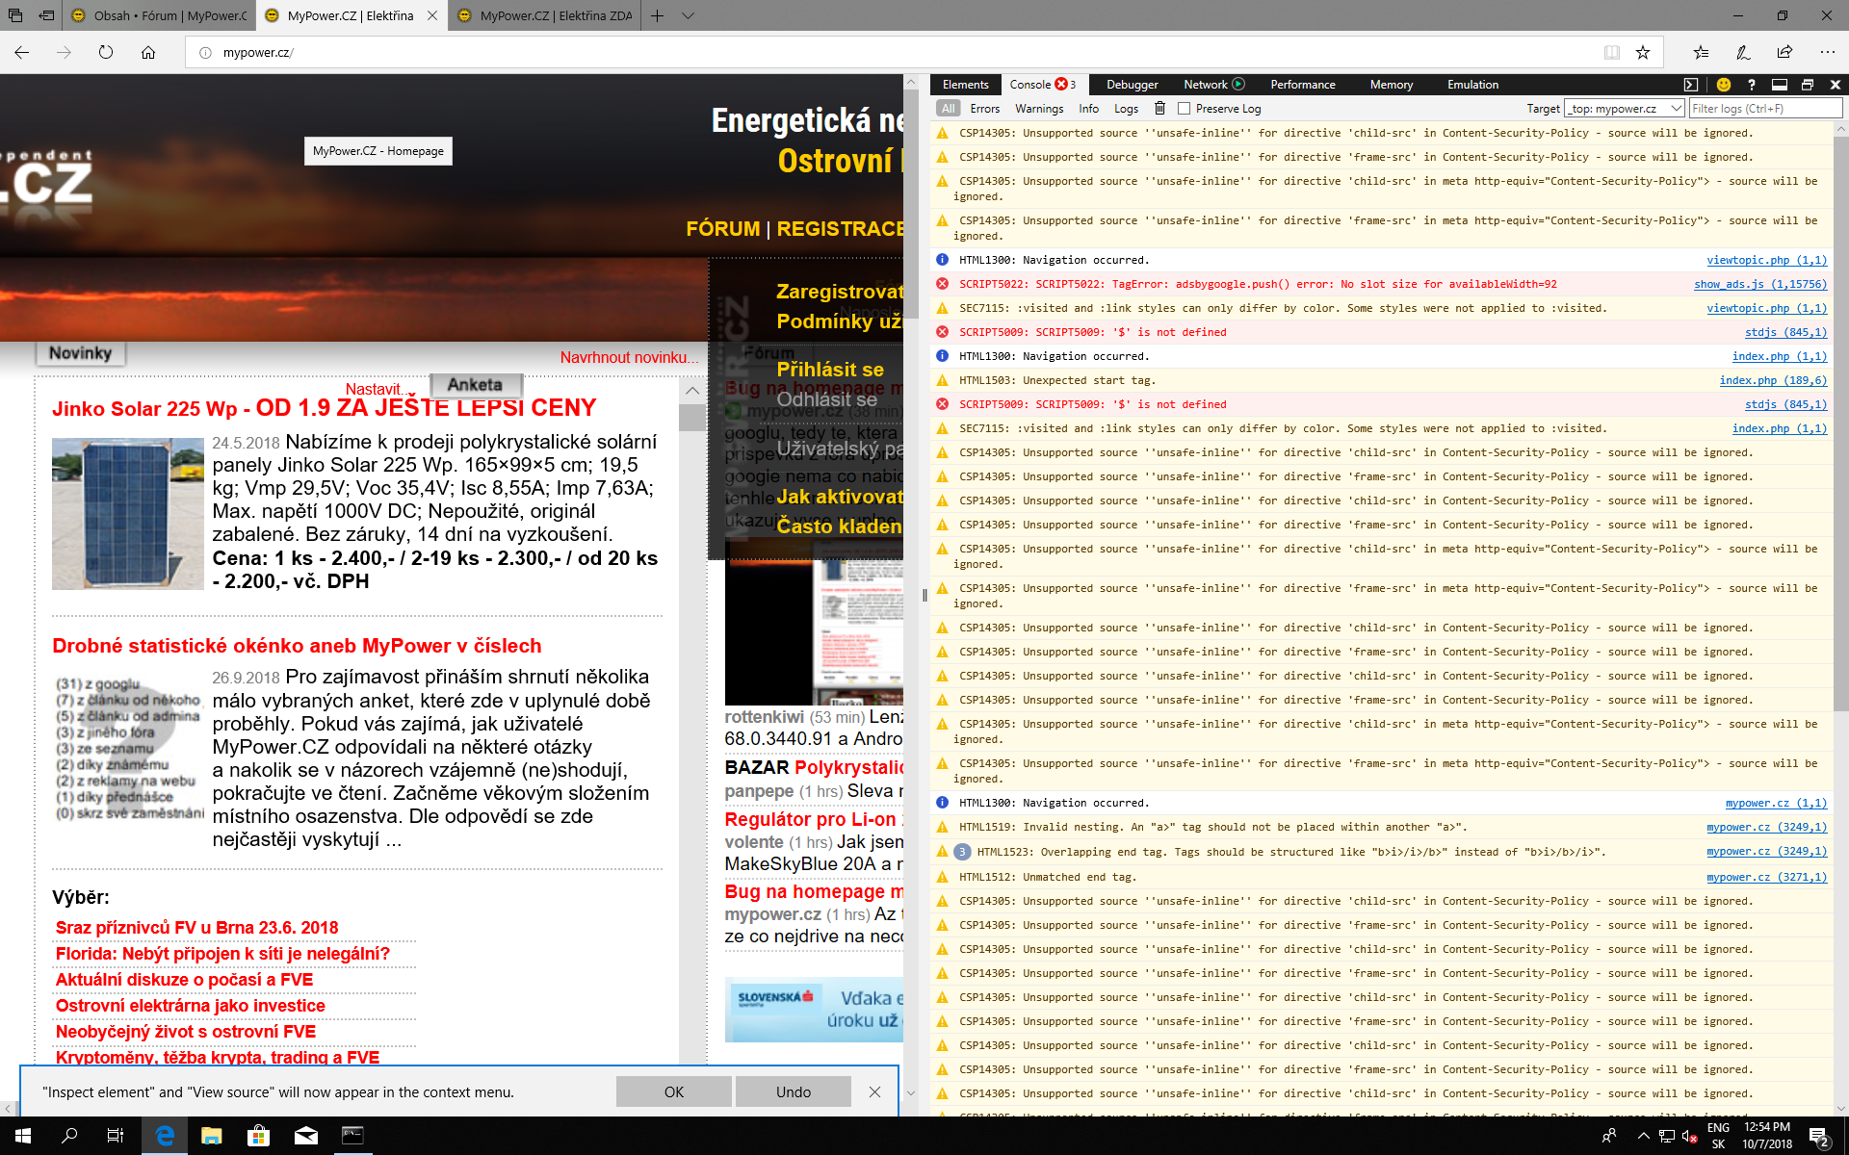
Task: Open File Explorer from the taskbar
Action: [211, 1136]
